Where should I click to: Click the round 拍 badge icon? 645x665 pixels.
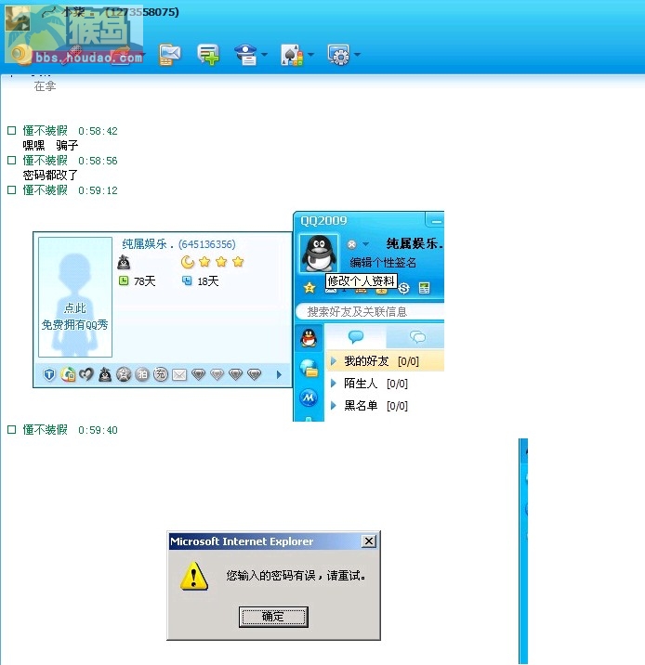(142, 374)
